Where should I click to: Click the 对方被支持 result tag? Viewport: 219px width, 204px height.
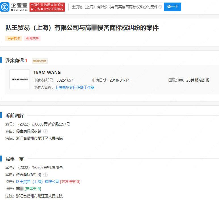pyautogui.click(x=70, y=182)
